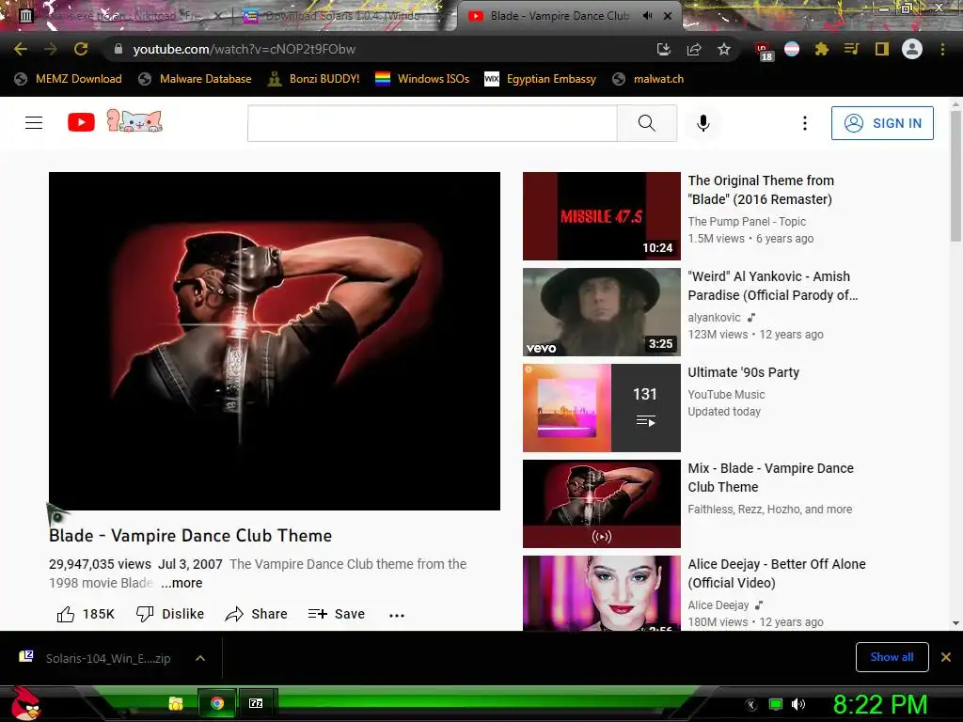Open the taskbar volume speaker icon

[797, 703]
